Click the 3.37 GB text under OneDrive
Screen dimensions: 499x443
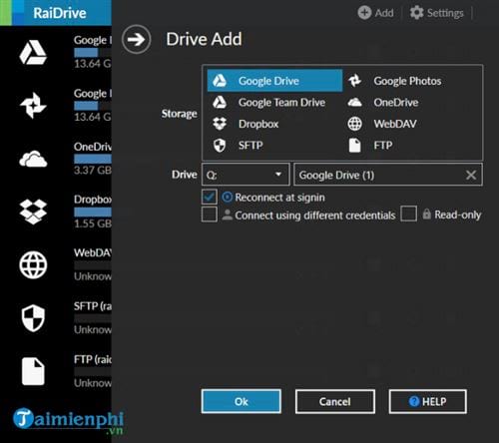click(x=93, y=171)
